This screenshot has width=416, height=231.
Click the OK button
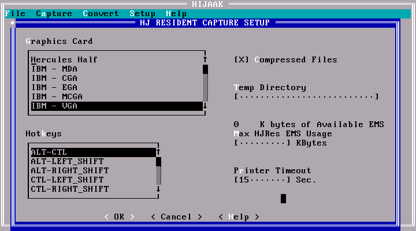coord(119,217)
